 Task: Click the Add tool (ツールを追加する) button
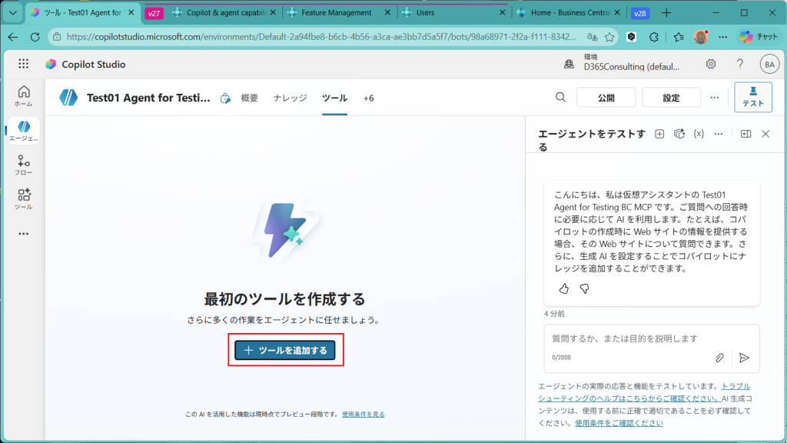285,350
